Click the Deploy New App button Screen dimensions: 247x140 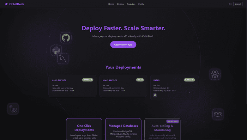pyautogui.click(x=123, y=44)
